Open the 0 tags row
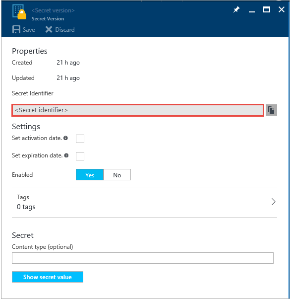The image size is (290, 299). click(144, 203)
